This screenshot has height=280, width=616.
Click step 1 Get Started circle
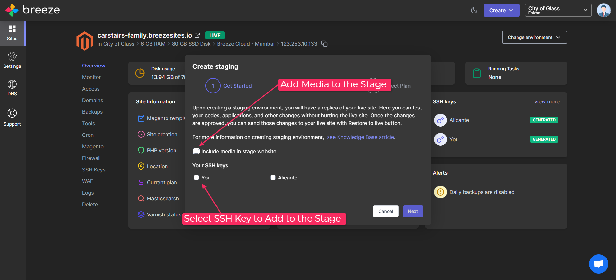(x=213, y=86)
